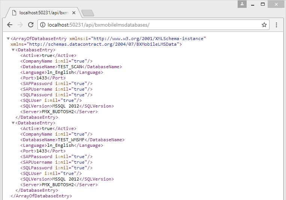Collapse the ArrayOfDatabaseEntry root node
The image size is (286, 200).
pos(9,39)
